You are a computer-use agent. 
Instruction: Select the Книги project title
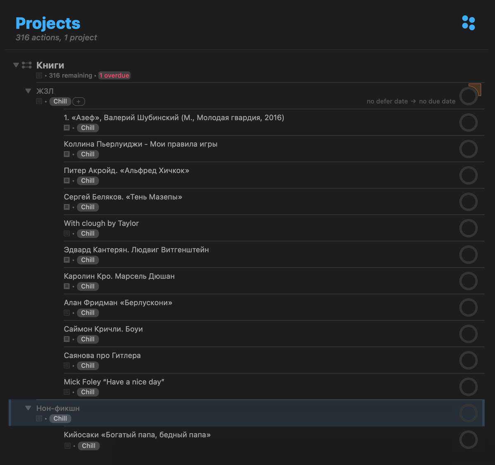[50, 65]
